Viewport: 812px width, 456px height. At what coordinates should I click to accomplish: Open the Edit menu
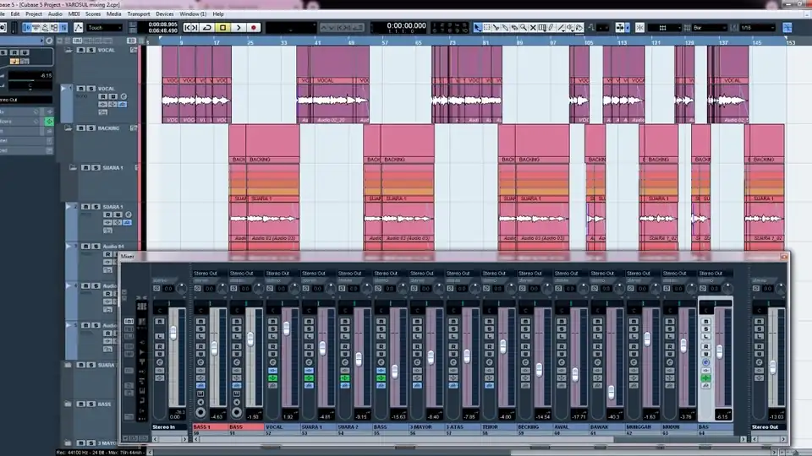click(x=15, y=14)
